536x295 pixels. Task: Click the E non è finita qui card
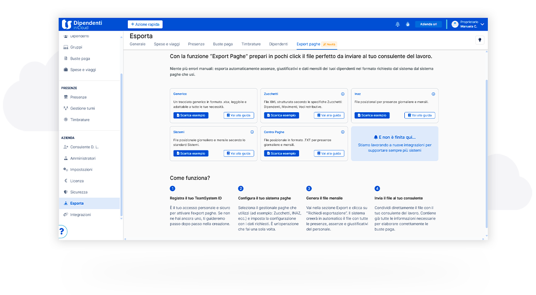(394, 143)
